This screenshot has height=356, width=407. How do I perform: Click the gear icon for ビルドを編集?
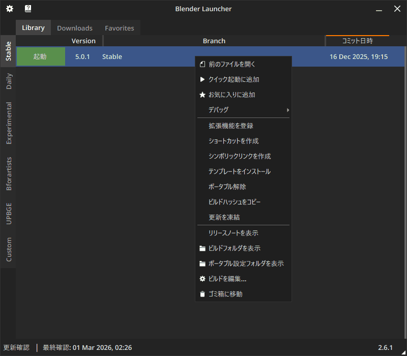pyautogui.click(x=202, y=279)
